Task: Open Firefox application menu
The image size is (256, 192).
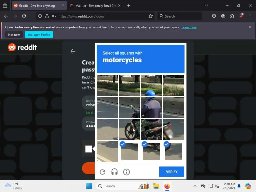Action: 250,16
